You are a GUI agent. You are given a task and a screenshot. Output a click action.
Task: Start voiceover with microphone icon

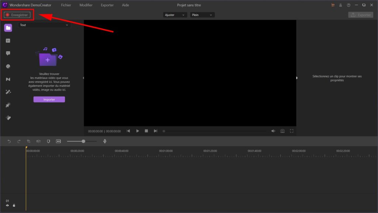coord(105,141)
